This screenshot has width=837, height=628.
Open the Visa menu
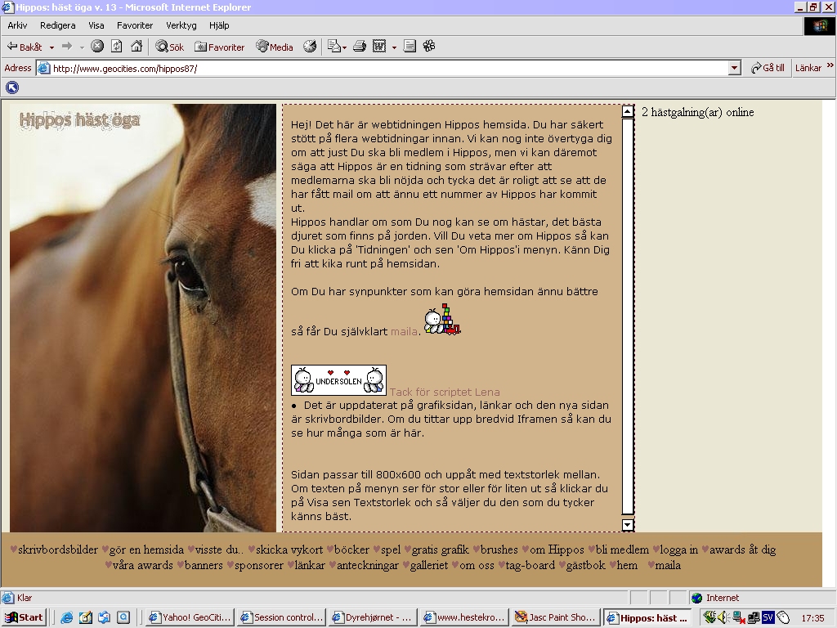96,25
